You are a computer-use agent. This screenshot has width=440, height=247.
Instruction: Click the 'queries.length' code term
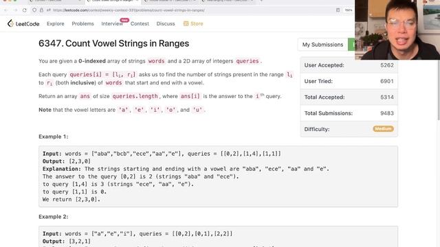pyautogui.click(x=135, y=96)
